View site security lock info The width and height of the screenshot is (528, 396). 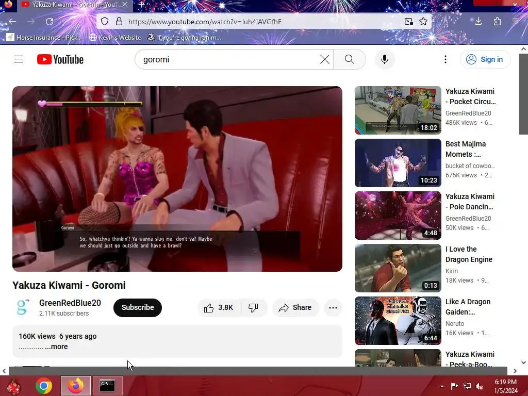tap(119, 22)
